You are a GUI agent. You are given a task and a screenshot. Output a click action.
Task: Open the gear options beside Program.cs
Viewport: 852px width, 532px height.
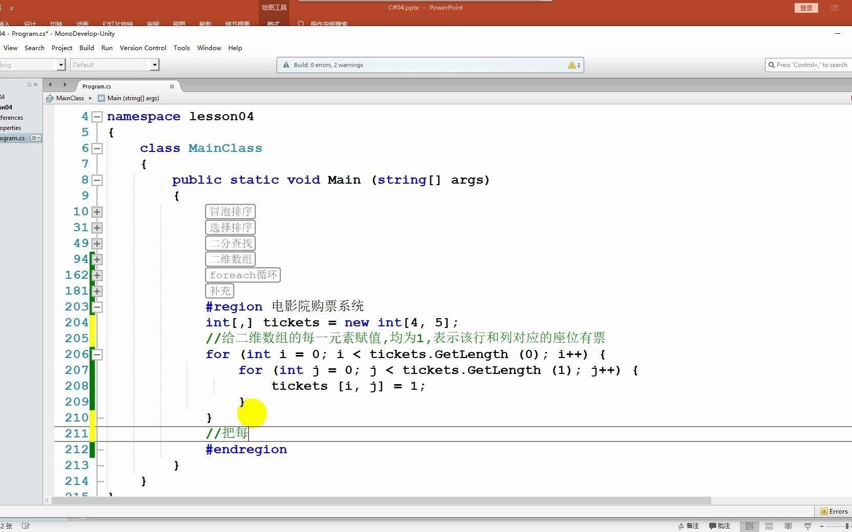point(35,138)
